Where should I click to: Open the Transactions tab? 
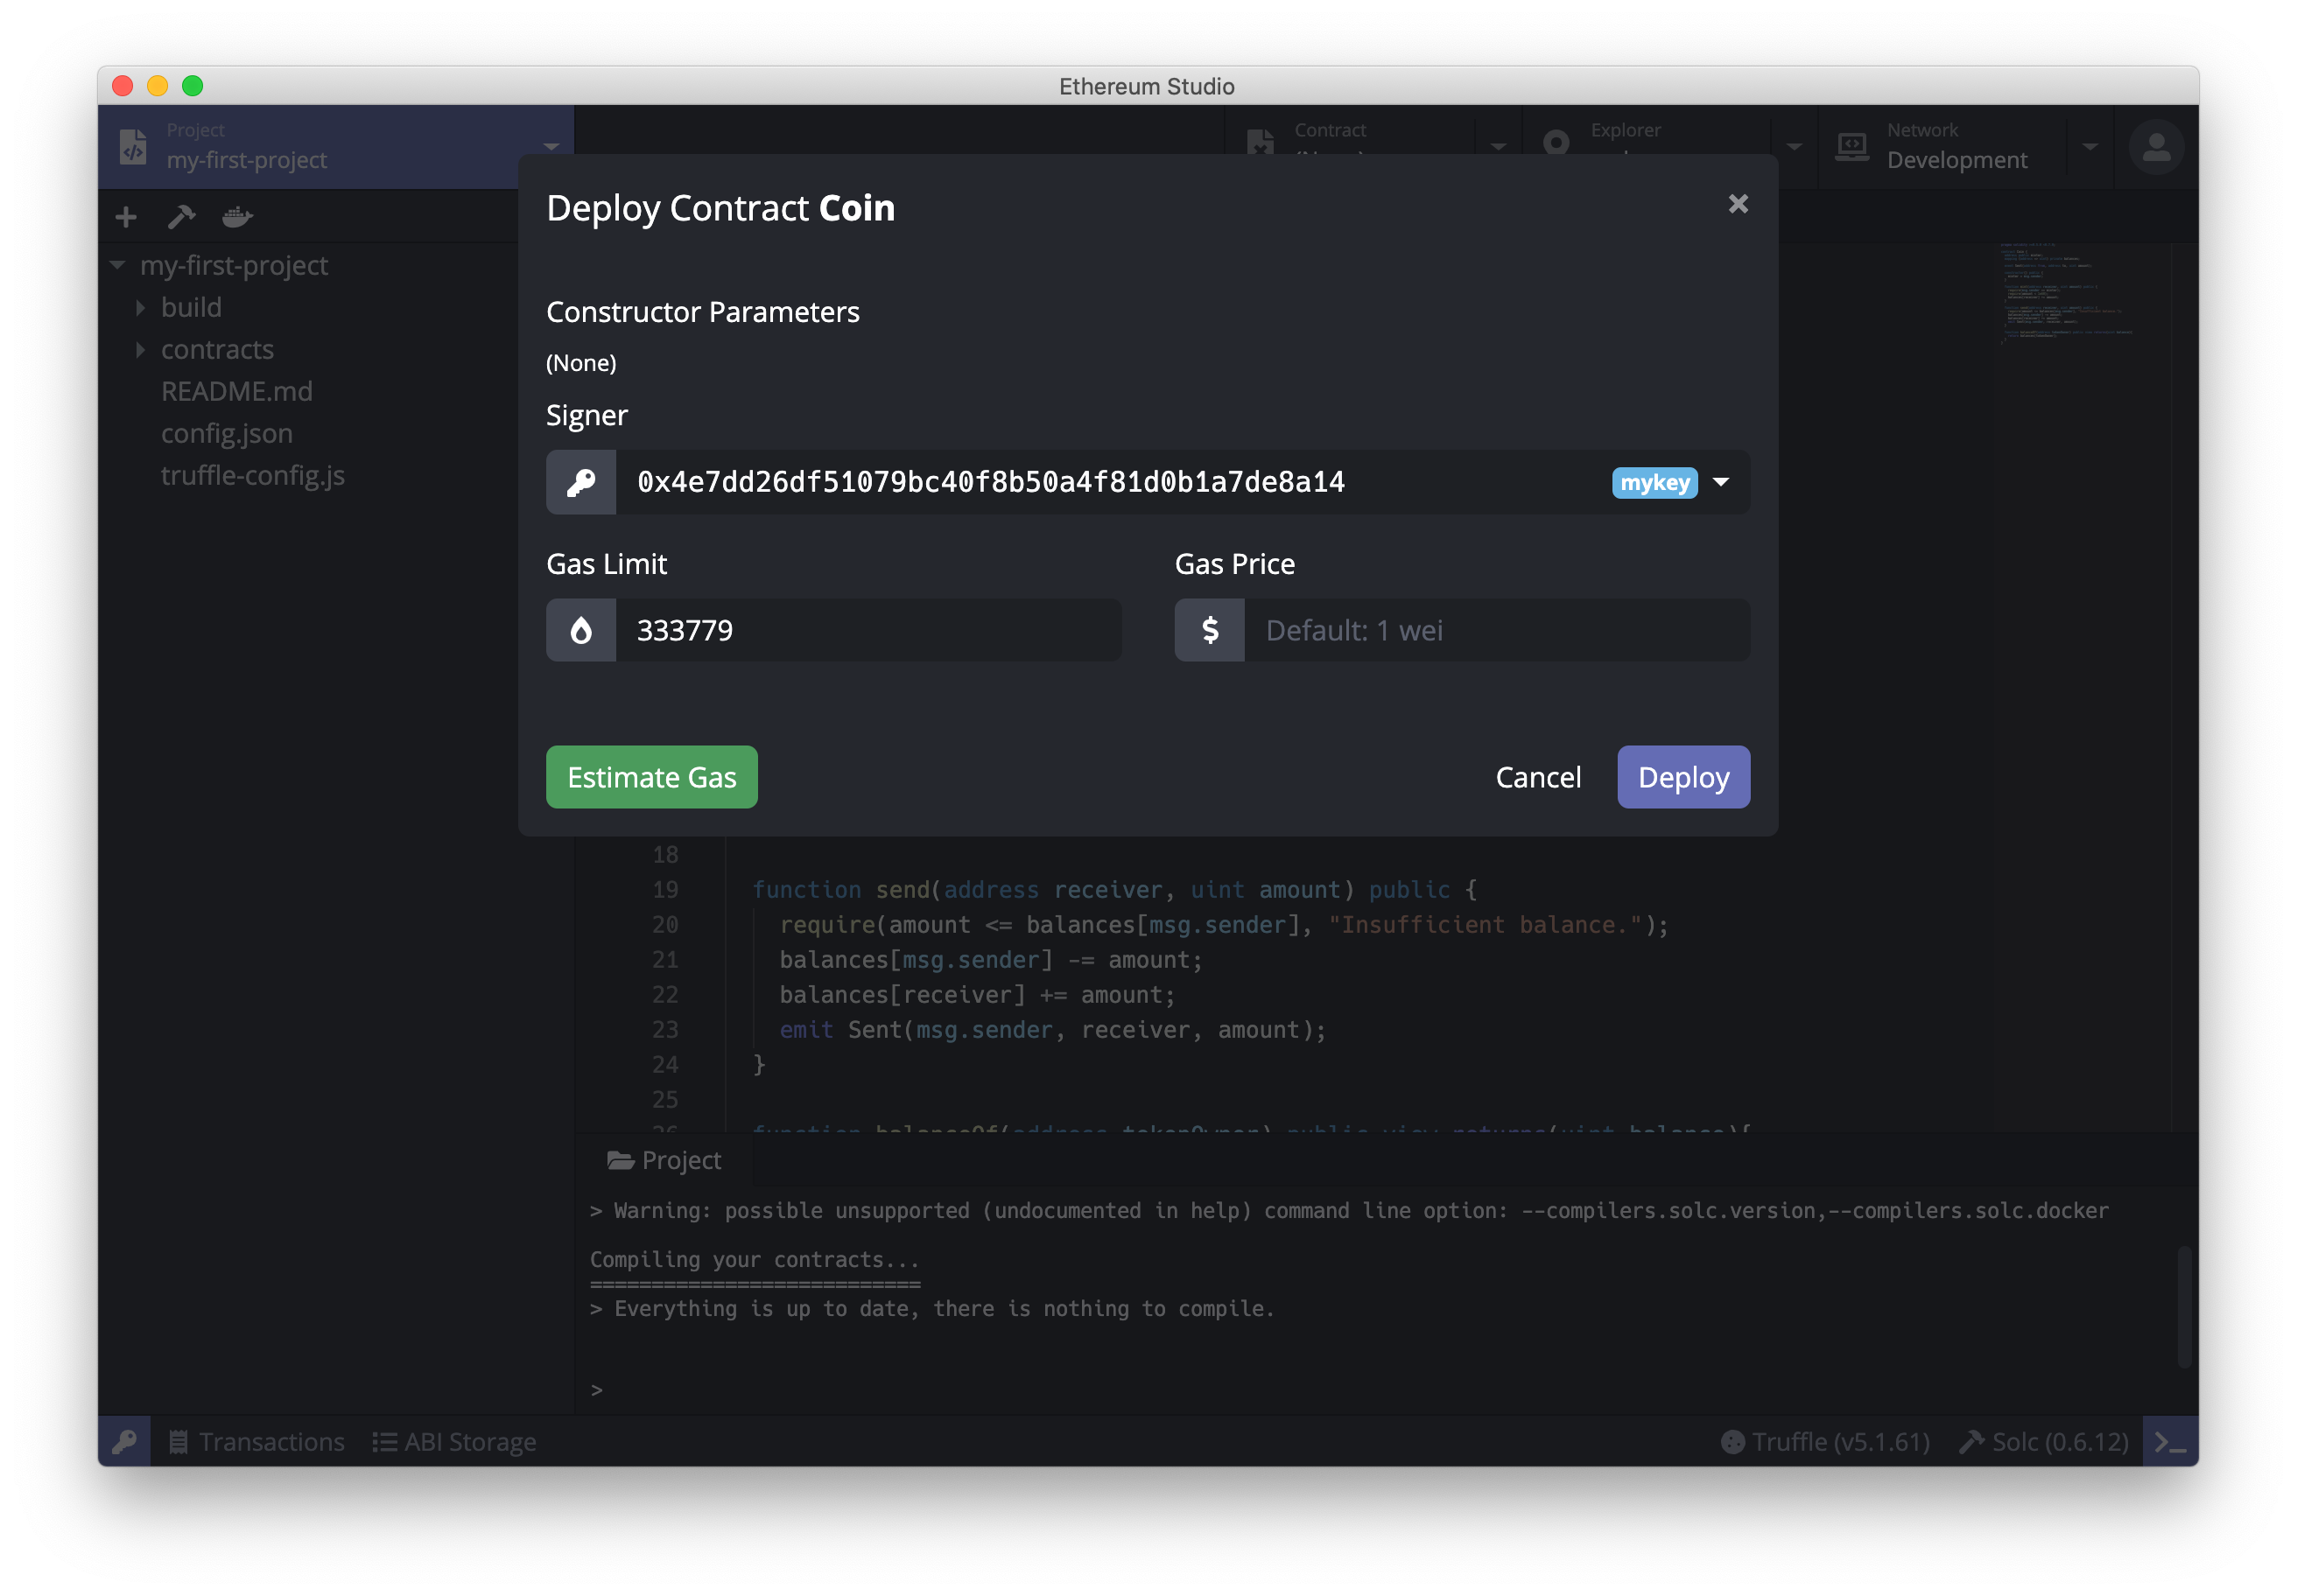(x=256, y=1441)
